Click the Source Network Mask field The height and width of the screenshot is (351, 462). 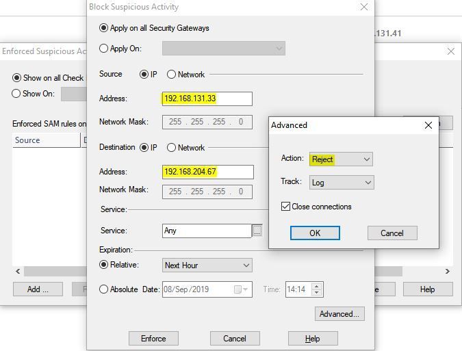207,122
